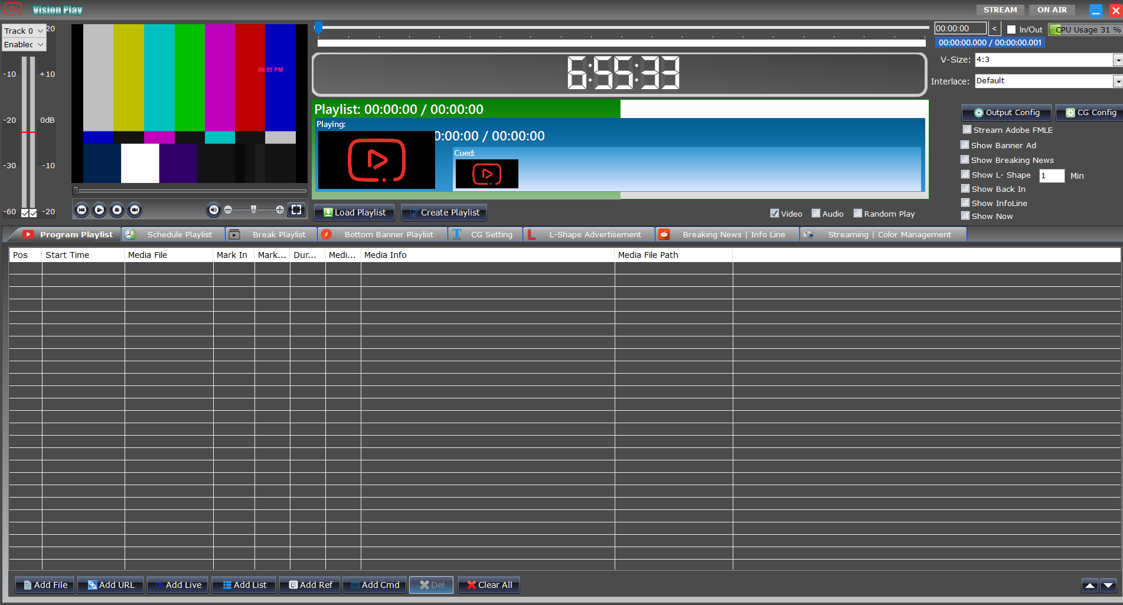
Task: Open the V-Size dropdown
Action: click(1117, 60)
